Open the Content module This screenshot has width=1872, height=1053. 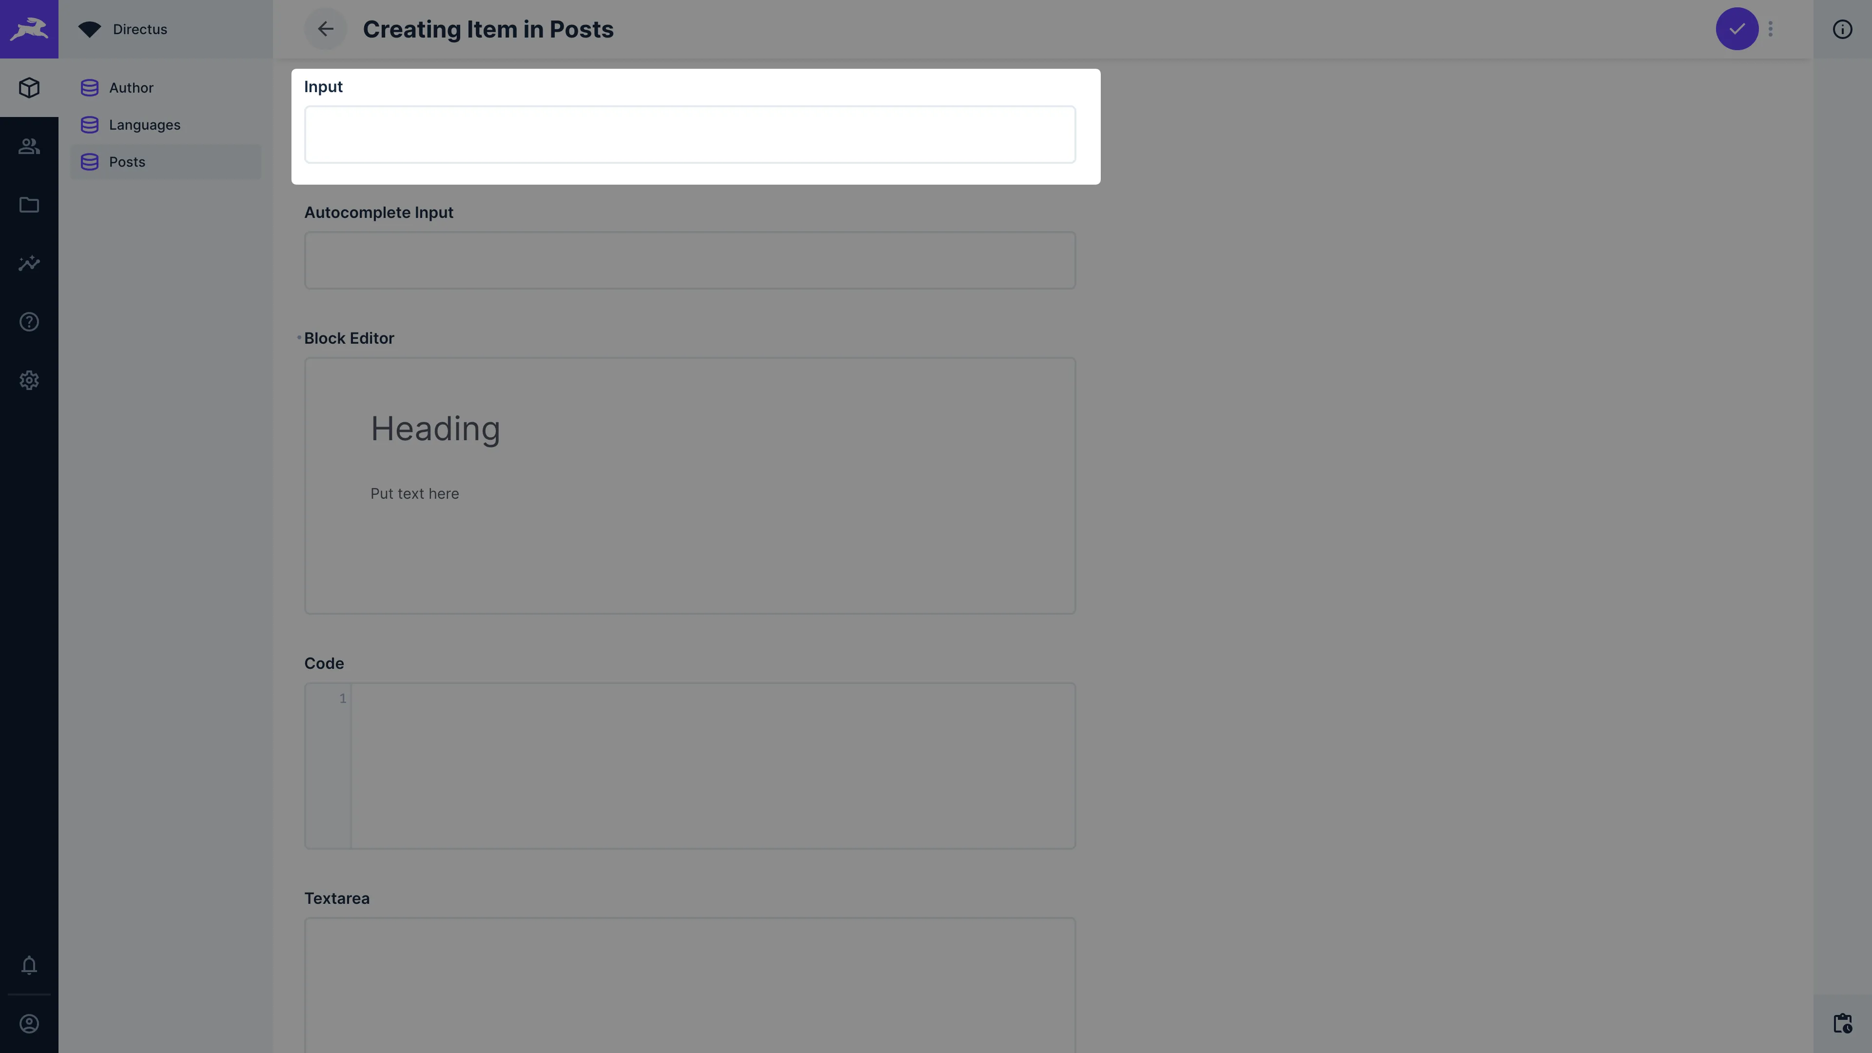tap(29, 87)
